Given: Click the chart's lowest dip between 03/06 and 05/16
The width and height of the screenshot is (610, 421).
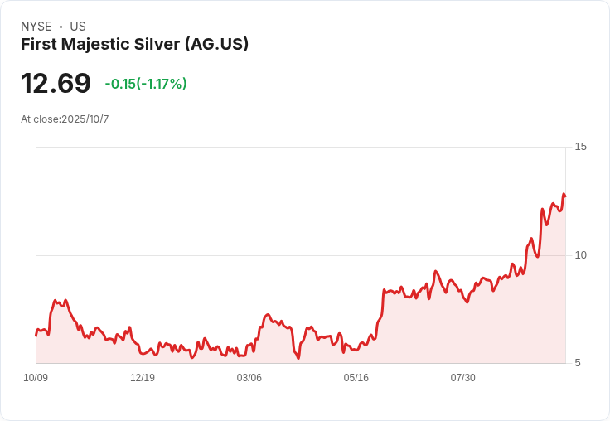Looking at the screenshot, I should pos(298,357).
